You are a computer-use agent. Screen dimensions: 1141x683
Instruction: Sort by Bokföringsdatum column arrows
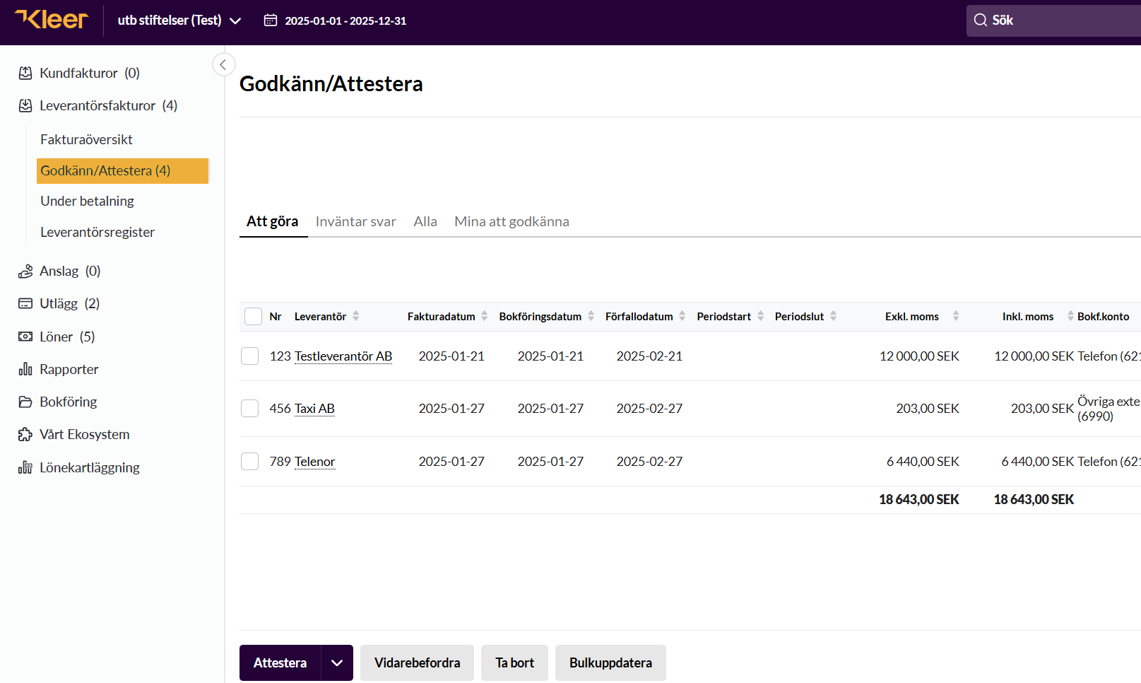(591, 316)
